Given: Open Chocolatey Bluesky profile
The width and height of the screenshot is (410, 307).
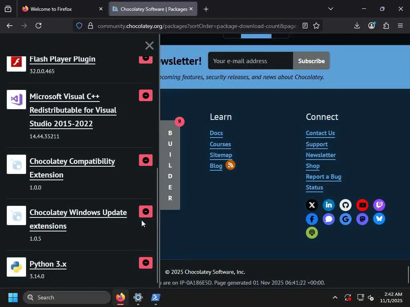Looking at the screenshot, I should pyautogui.click(x=379, y=219).
